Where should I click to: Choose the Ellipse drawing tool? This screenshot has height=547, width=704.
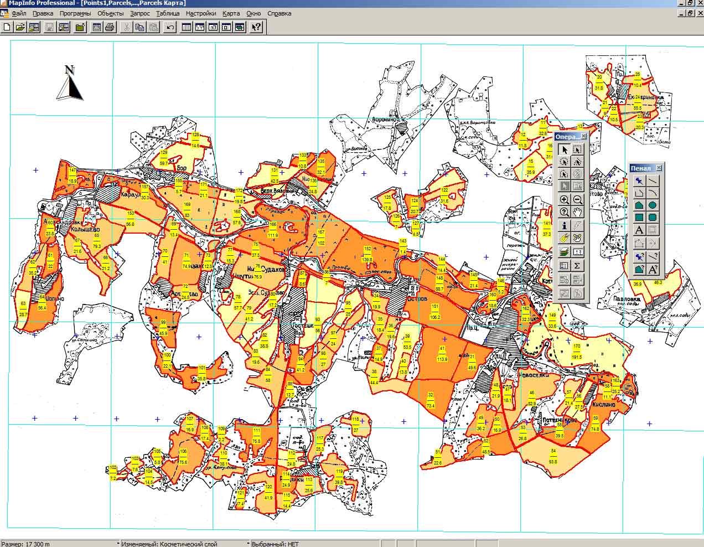coord(653,205)
